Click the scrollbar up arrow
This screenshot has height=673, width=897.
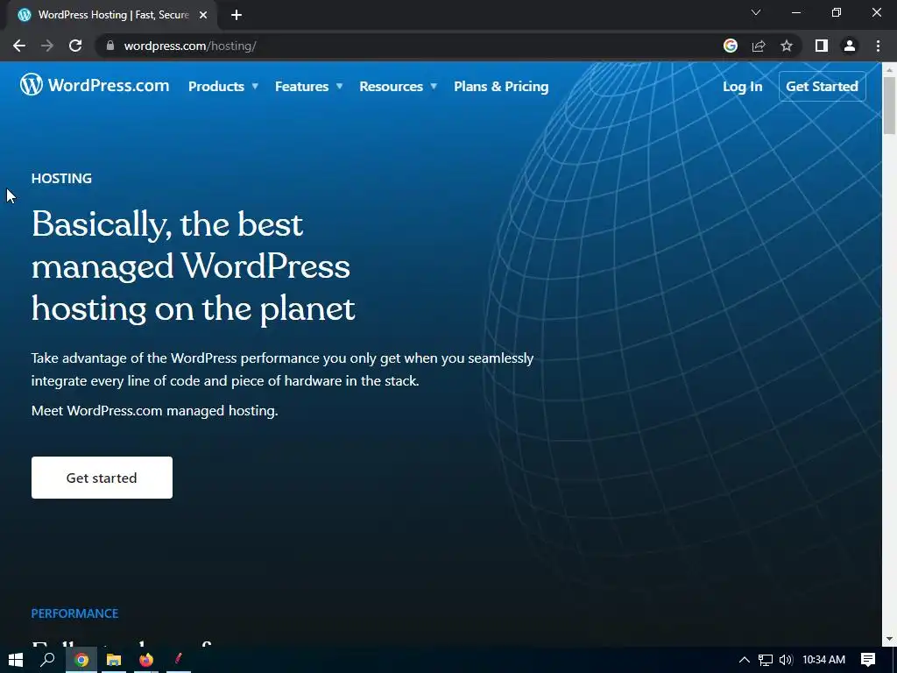click(889, 69)
